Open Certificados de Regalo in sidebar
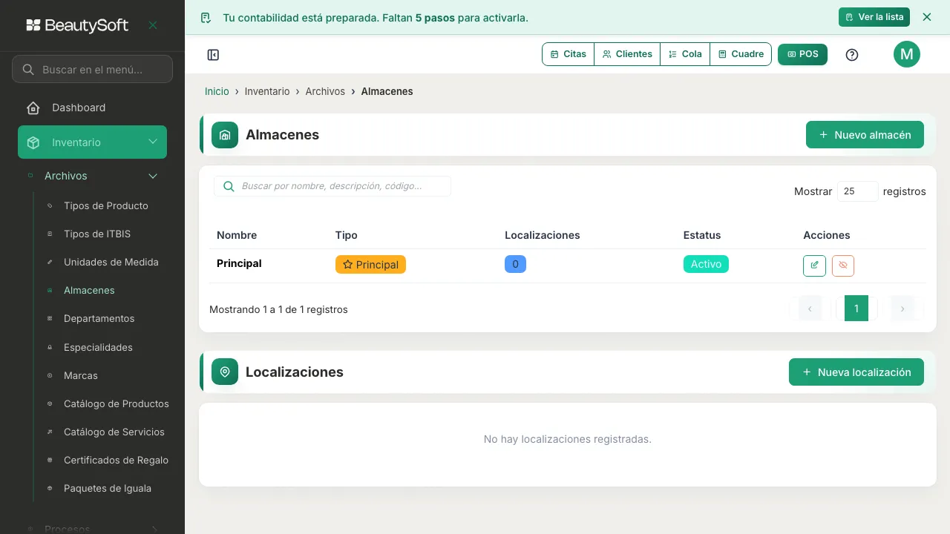The width and height of the screenshot is (950, 534). pyautogui.click(x=116, y=460)
